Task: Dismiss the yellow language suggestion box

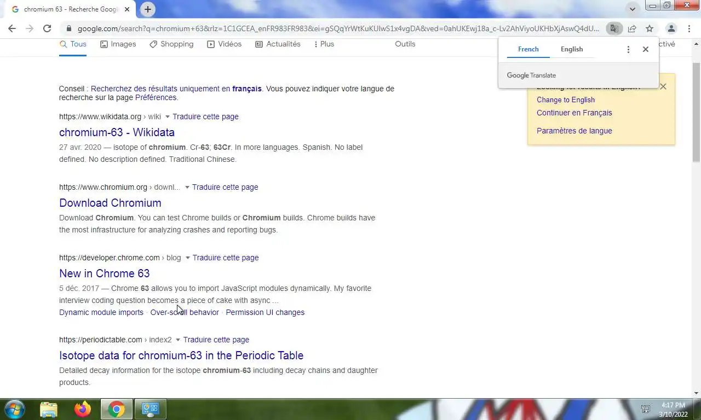Action: tap(663, 86)
